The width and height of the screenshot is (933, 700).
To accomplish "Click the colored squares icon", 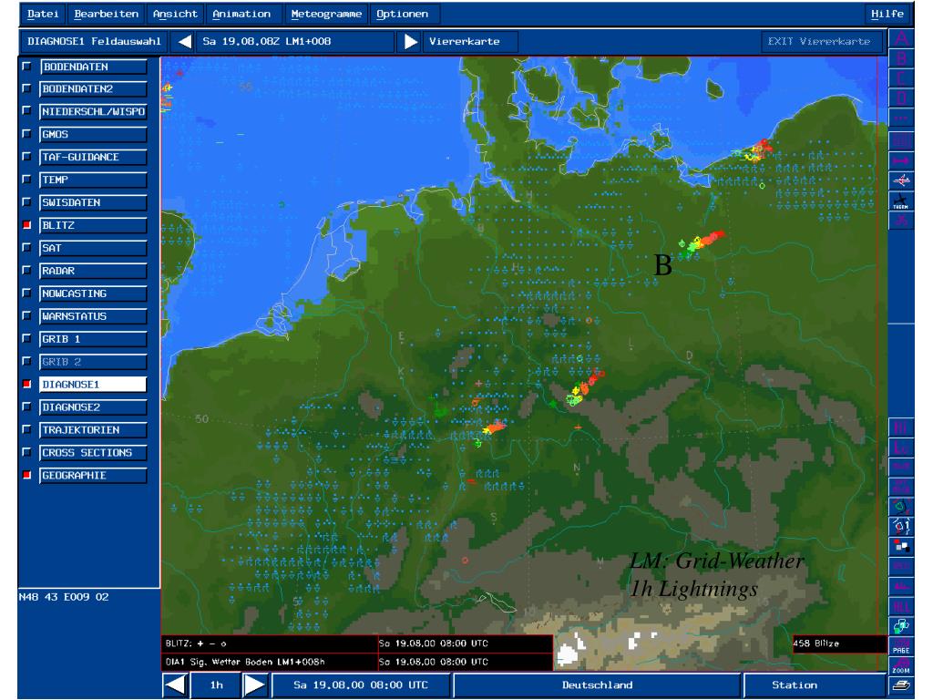I will [x=899, y=545].
